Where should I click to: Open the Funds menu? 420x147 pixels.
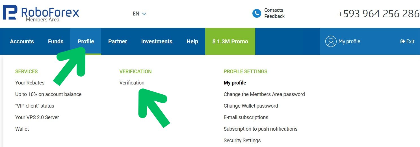[56, 41]
